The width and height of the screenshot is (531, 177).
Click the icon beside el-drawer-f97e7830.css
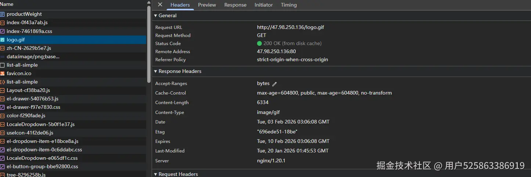pyautogui.click(x=3, y=107)
